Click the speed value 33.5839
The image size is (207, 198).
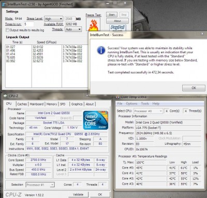(x=38, y=57)
